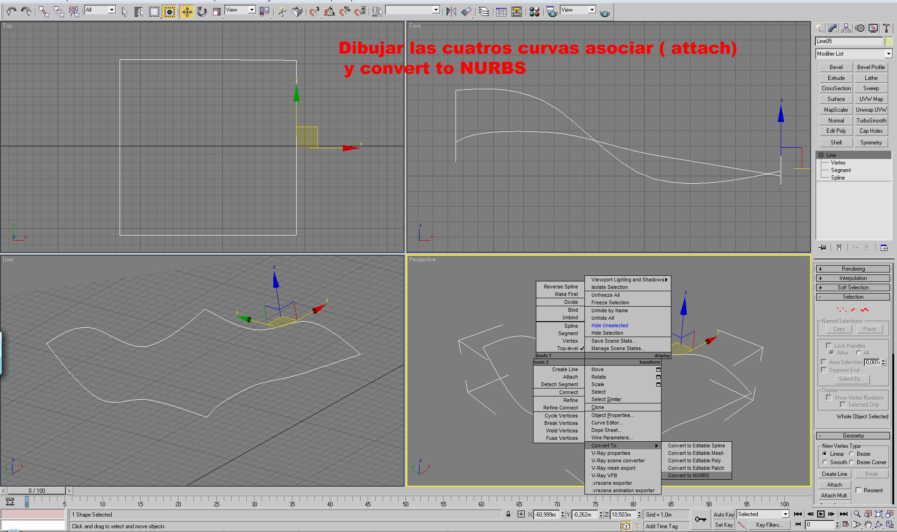Image resolution: width=897 pixels, height=532 pixels.
Task: Expand the Rendering rollout
Action: pos(853,269)
